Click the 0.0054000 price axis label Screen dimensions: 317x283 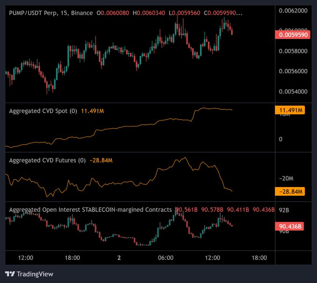(x=293, y=91)
